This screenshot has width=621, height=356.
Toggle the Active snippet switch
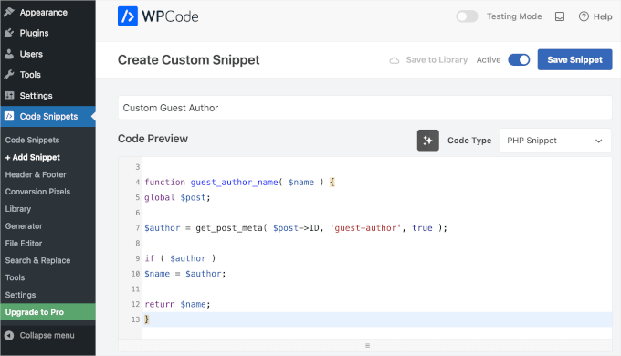(519, 60)
